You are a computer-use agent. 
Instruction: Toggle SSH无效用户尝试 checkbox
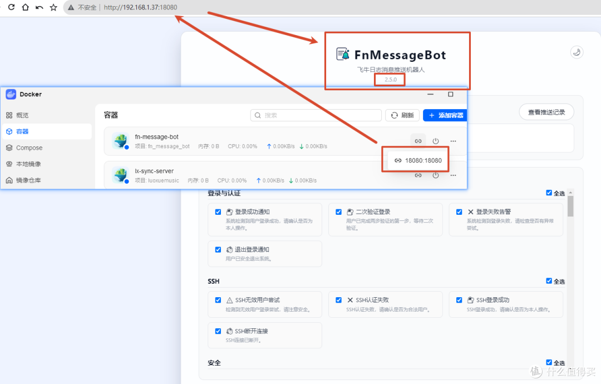click(x=218, y=300)
